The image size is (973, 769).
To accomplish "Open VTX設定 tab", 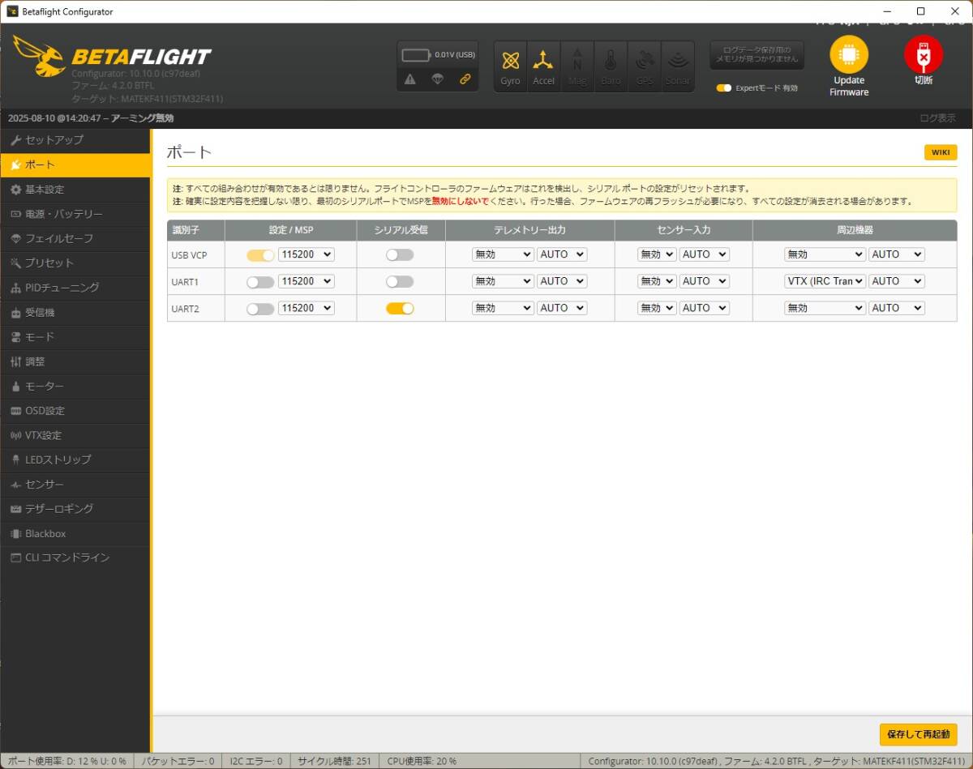I will point(75,435).
